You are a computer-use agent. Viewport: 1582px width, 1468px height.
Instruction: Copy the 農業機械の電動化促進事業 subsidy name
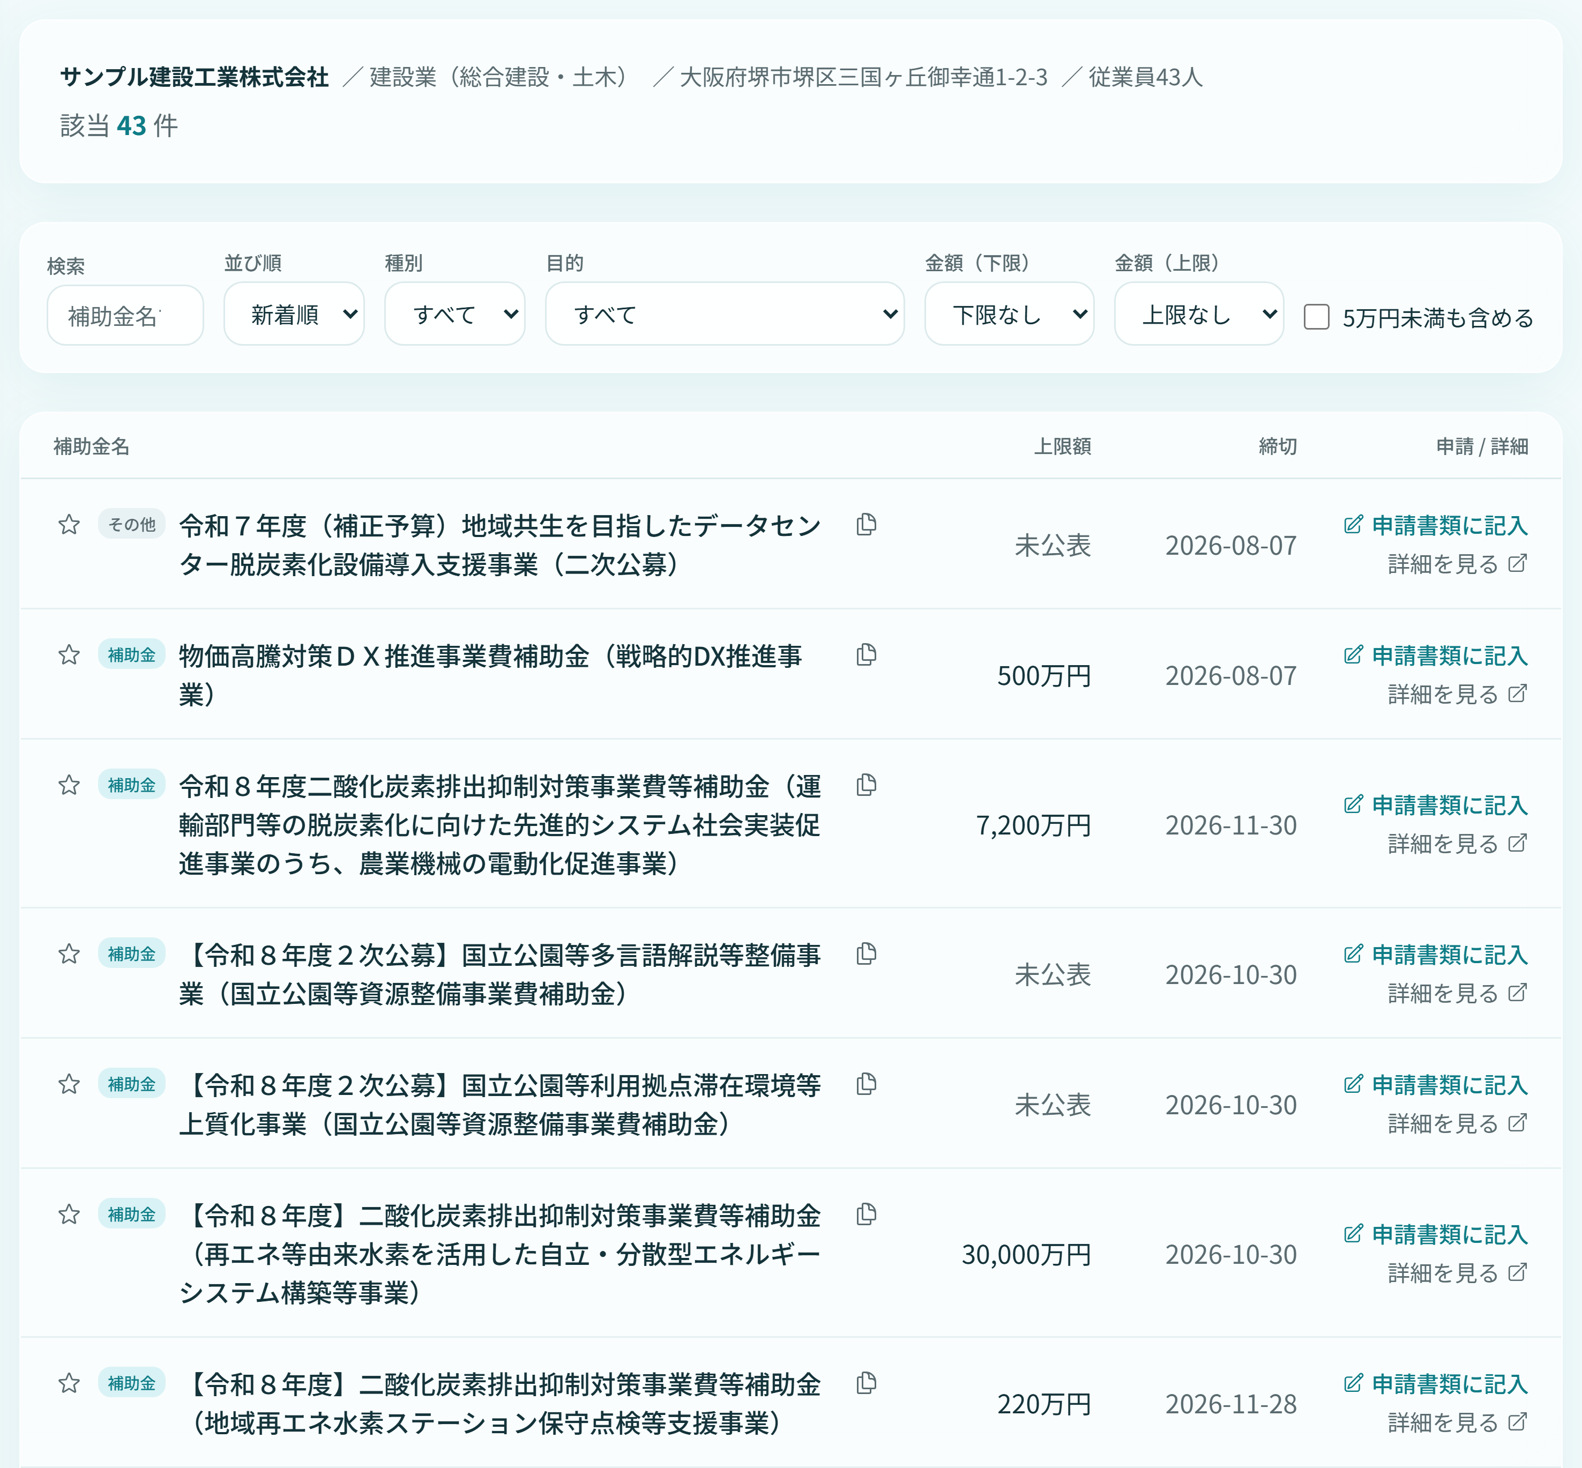coord(867,785)
